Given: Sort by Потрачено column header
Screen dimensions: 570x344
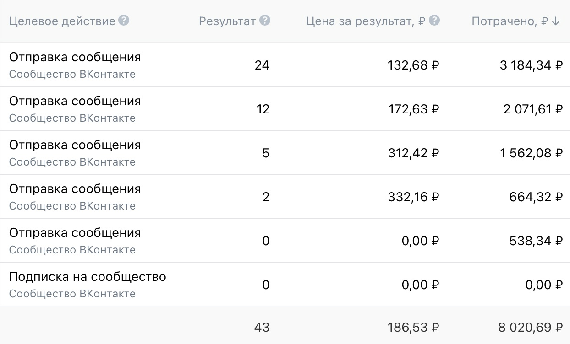Looking at the screenshot, I should click(510, 21).
